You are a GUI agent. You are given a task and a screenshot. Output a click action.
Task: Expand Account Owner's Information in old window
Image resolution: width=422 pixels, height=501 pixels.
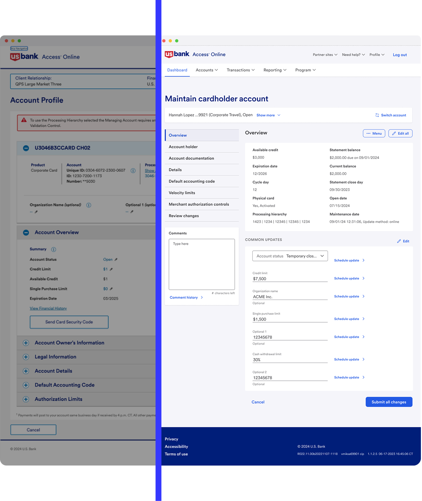(26, 343)
